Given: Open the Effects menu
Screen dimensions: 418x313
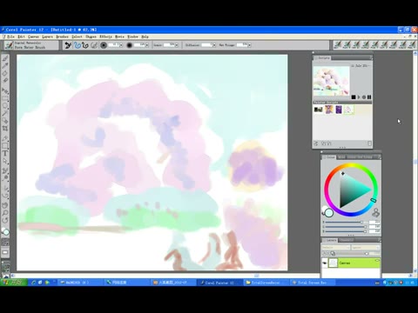Looking at the screenshot, I should click(105, 37).
